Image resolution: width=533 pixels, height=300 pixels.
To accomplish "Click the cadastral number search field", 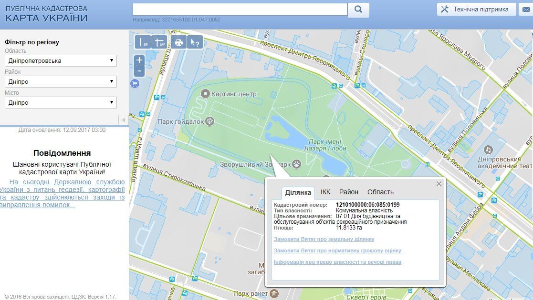I will tap(240, 10).
